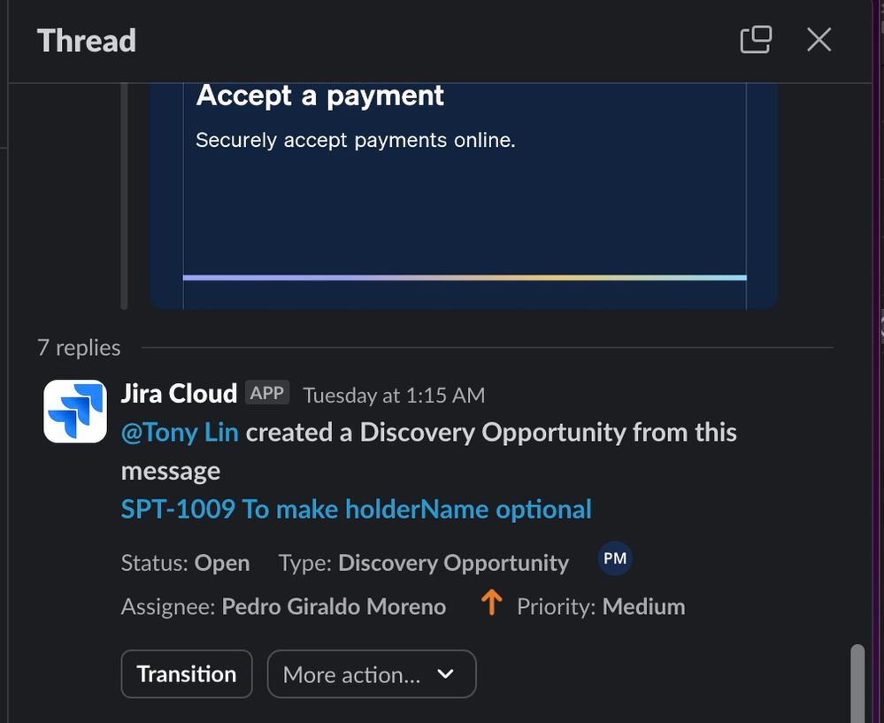Click the Securely accept payments online text
Screen dimensions: 884x723
(356, 140)
